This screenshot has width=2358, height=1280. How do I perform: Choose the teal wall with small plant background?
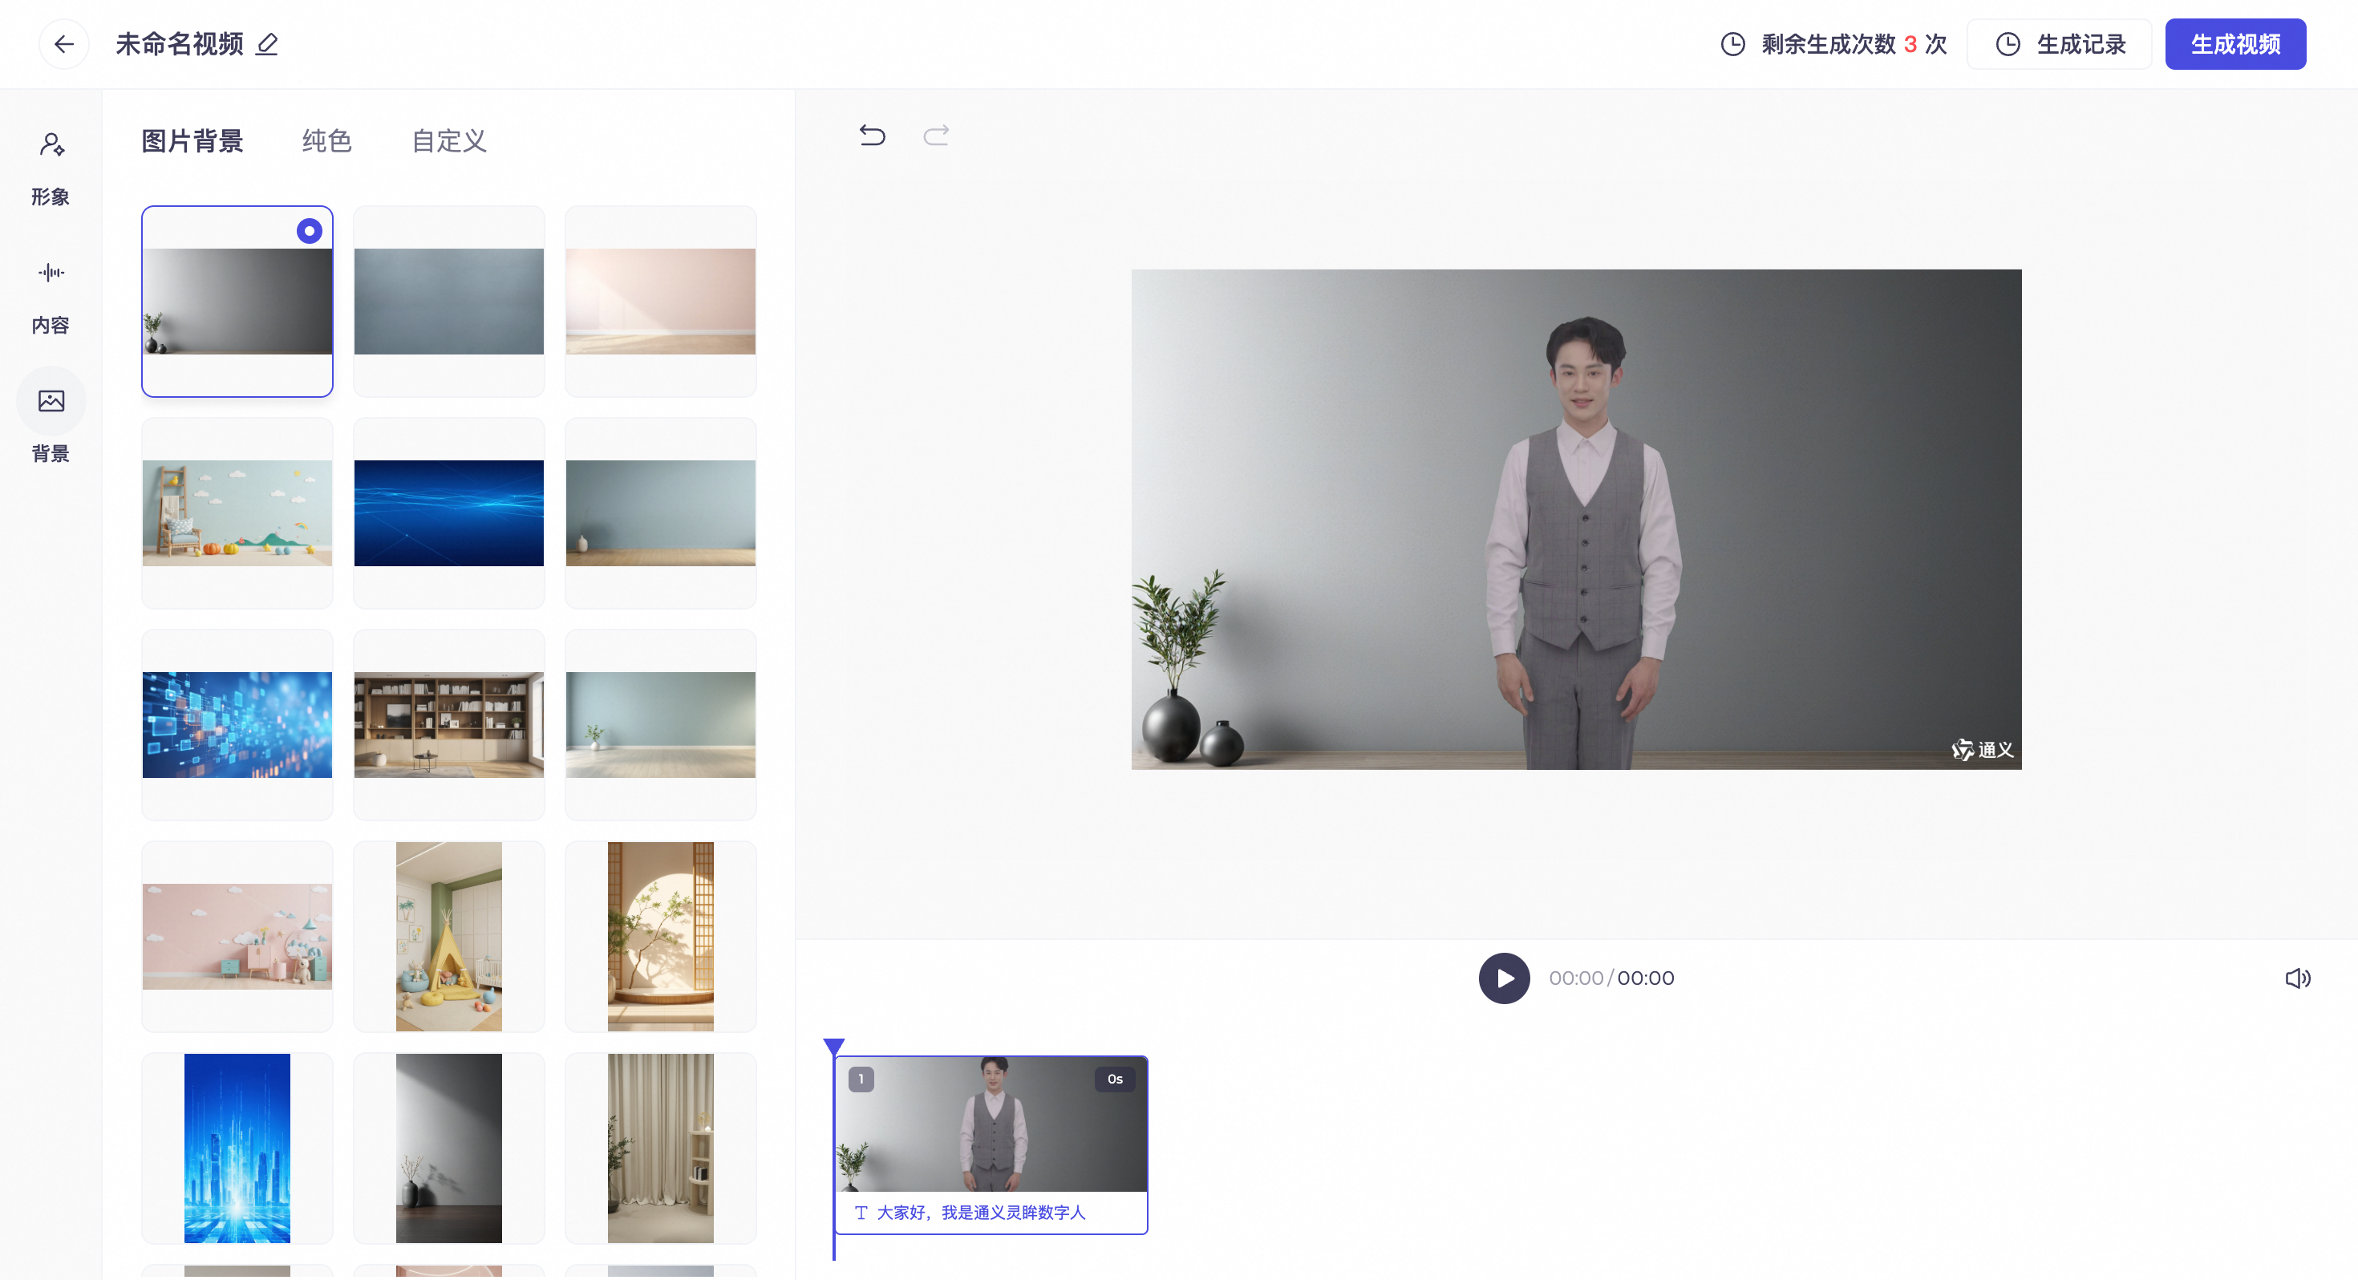pos(661,724)
